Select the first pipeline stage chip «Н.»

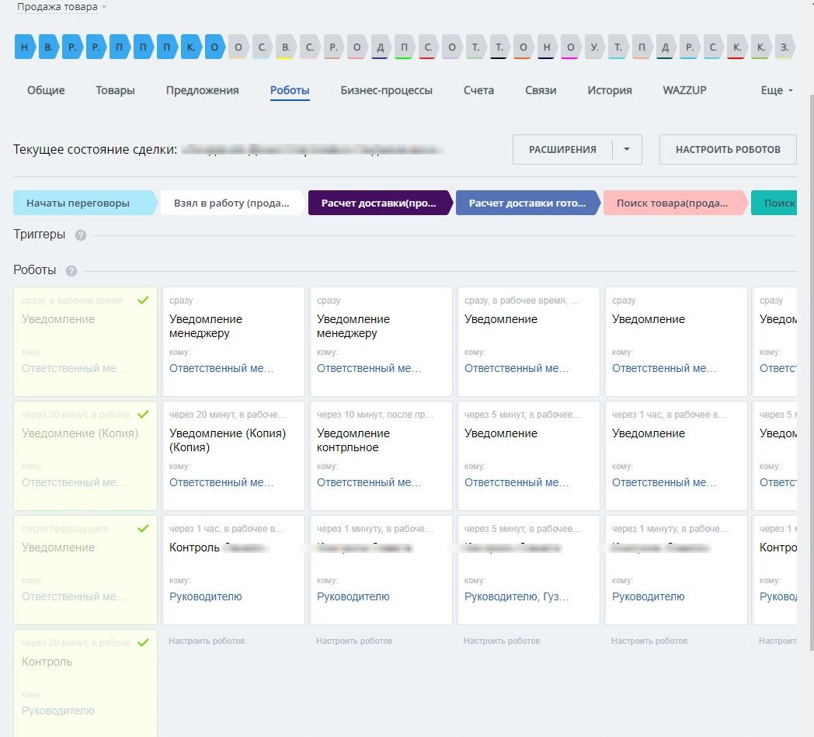tap(26, 47)
